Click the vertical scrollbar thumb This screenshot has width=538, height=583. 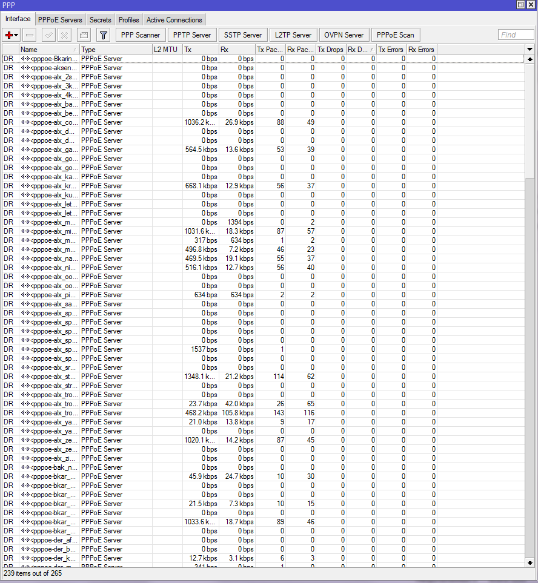click(530, 121)
